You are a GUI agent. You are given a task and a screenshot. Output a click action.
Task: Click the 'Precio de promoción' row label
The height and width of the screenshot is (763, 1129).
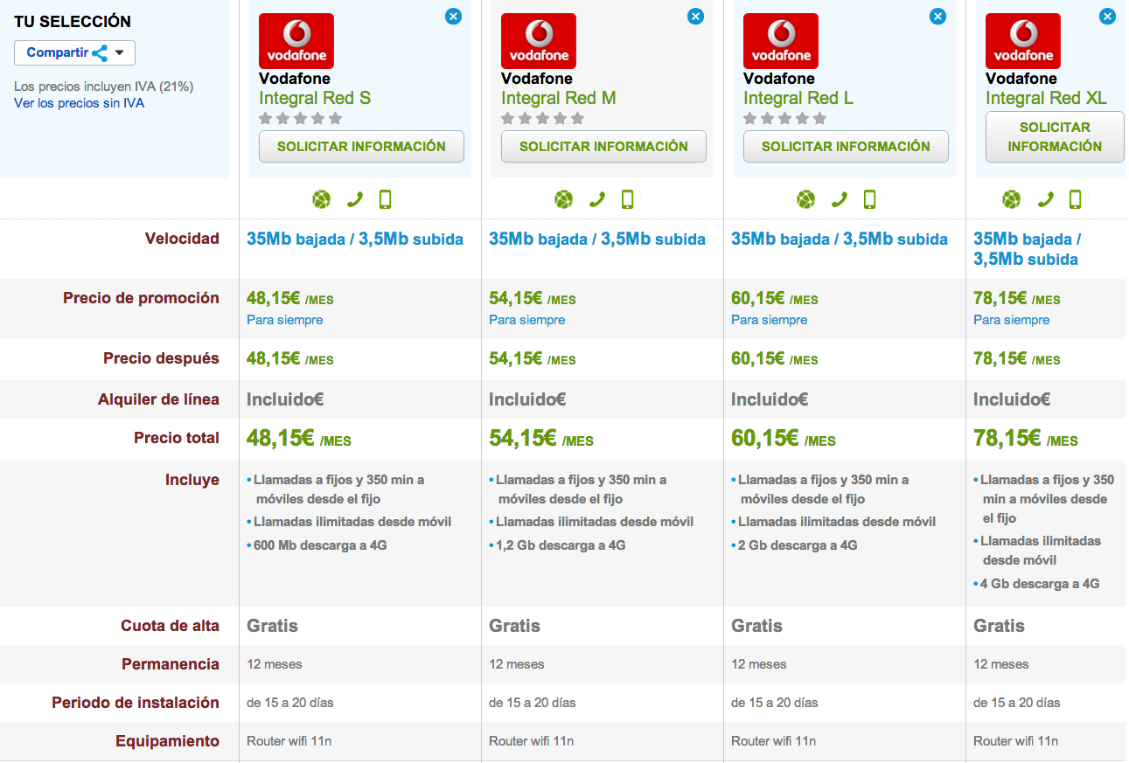pos(141,298)
